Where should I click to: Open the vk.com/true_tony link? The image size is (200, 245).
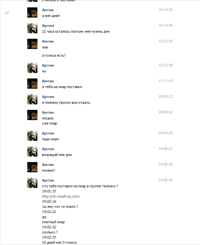click(x=61, y=196)
